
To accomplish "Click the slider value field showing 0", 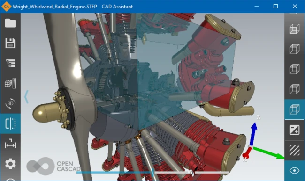I will (x=191, y=172).
